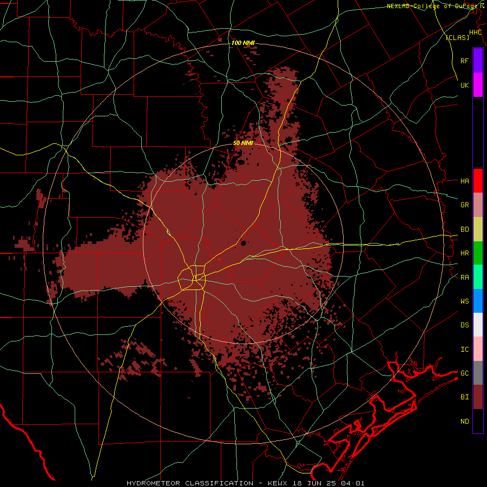
Task: Click the "IC" legend label
Action: pyautogui.click(x=464, y=350)
